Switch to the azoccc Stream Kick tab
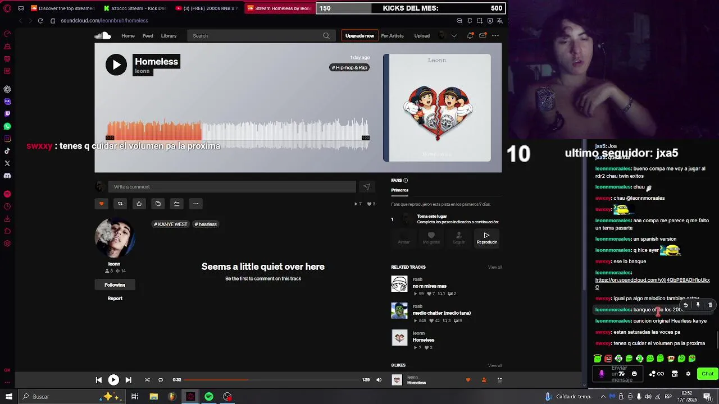Viewport: 719px width, 404px height. pyautogui.click(x=134, y=8)
